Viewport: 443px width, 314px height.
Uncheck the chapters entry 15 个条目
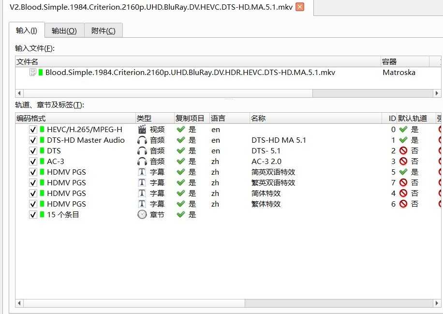[x=33, y=214]
